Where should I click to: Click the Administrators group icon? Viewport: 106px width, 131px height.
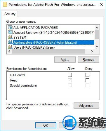coord(11,42)
